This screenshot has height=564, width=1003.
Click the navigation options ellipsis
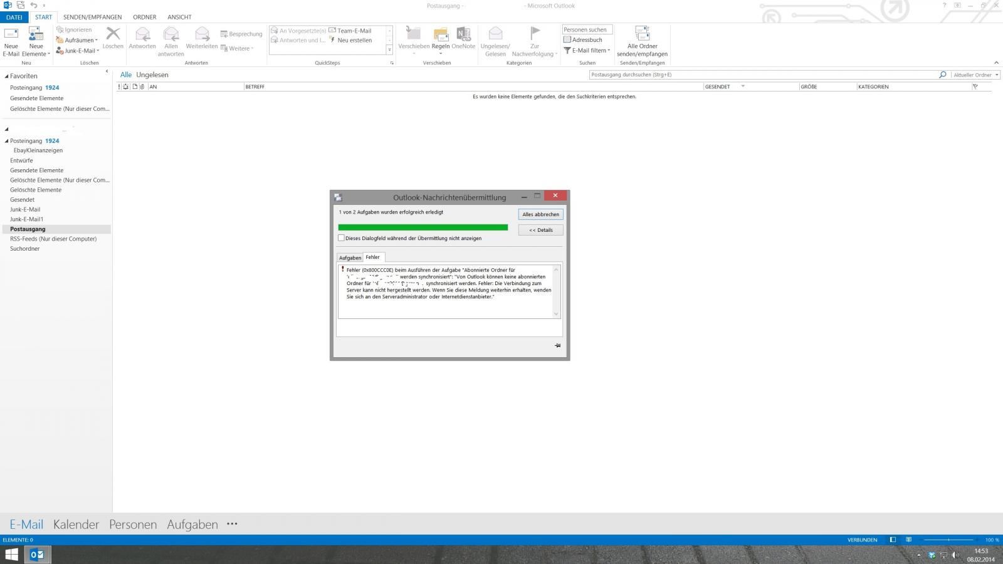click(232, 524)
